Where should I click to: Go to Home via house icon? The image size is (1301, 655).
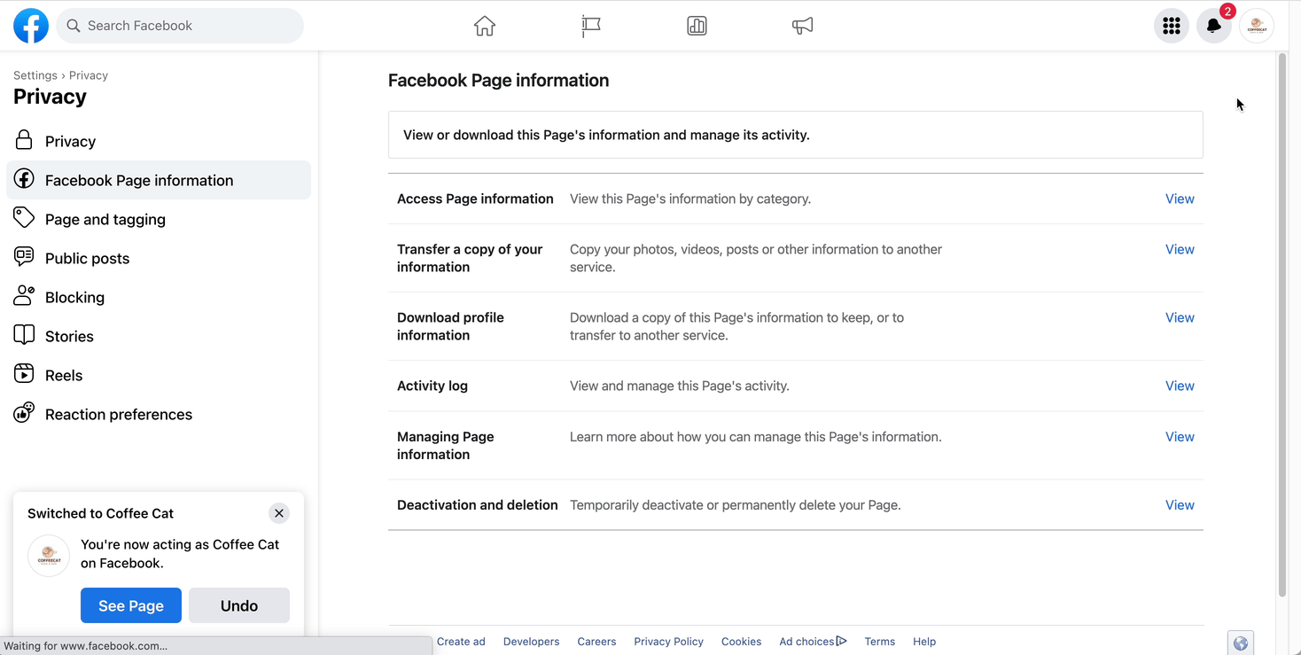tap(484, 26)
